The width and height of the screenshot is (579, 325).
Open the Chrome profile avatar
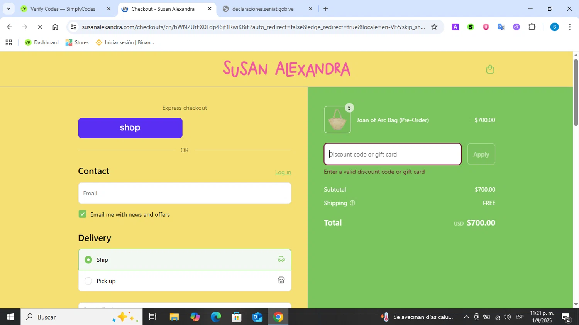point(554,27)
